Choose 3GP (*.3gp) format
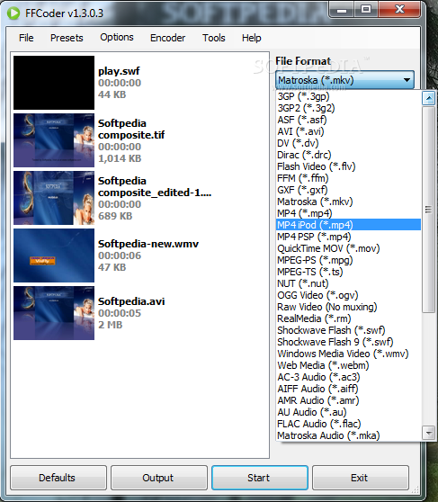The image size is (438, 502). pyautogui.click(x=348, y=96)
